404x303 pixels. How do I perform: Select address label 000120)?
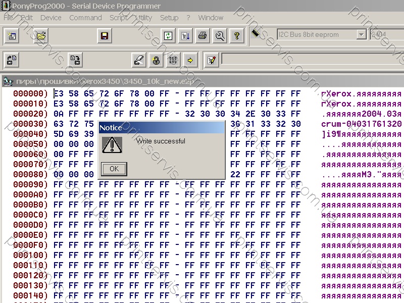click(x=31, y=275)
